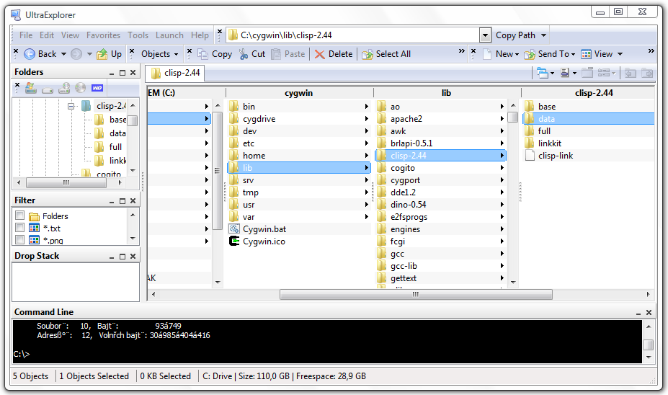Select the Windows system drive icon

tap(30, 88)
